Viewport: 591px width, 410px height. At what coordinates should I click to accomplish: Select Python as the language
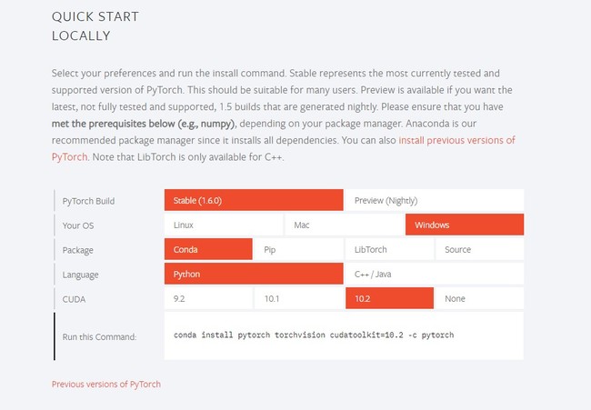254,274
